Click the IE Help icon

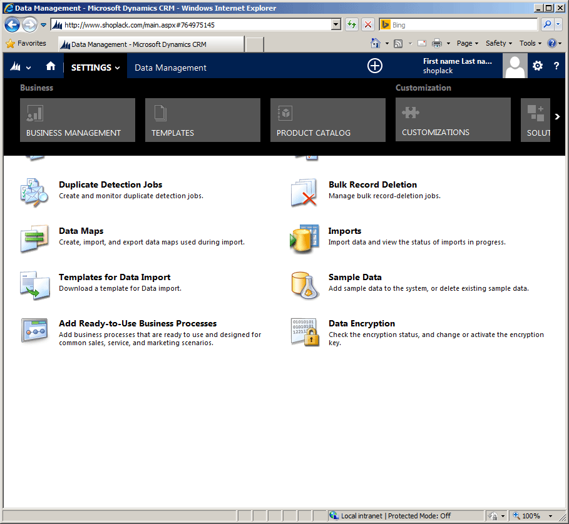[x=552, y=44]
